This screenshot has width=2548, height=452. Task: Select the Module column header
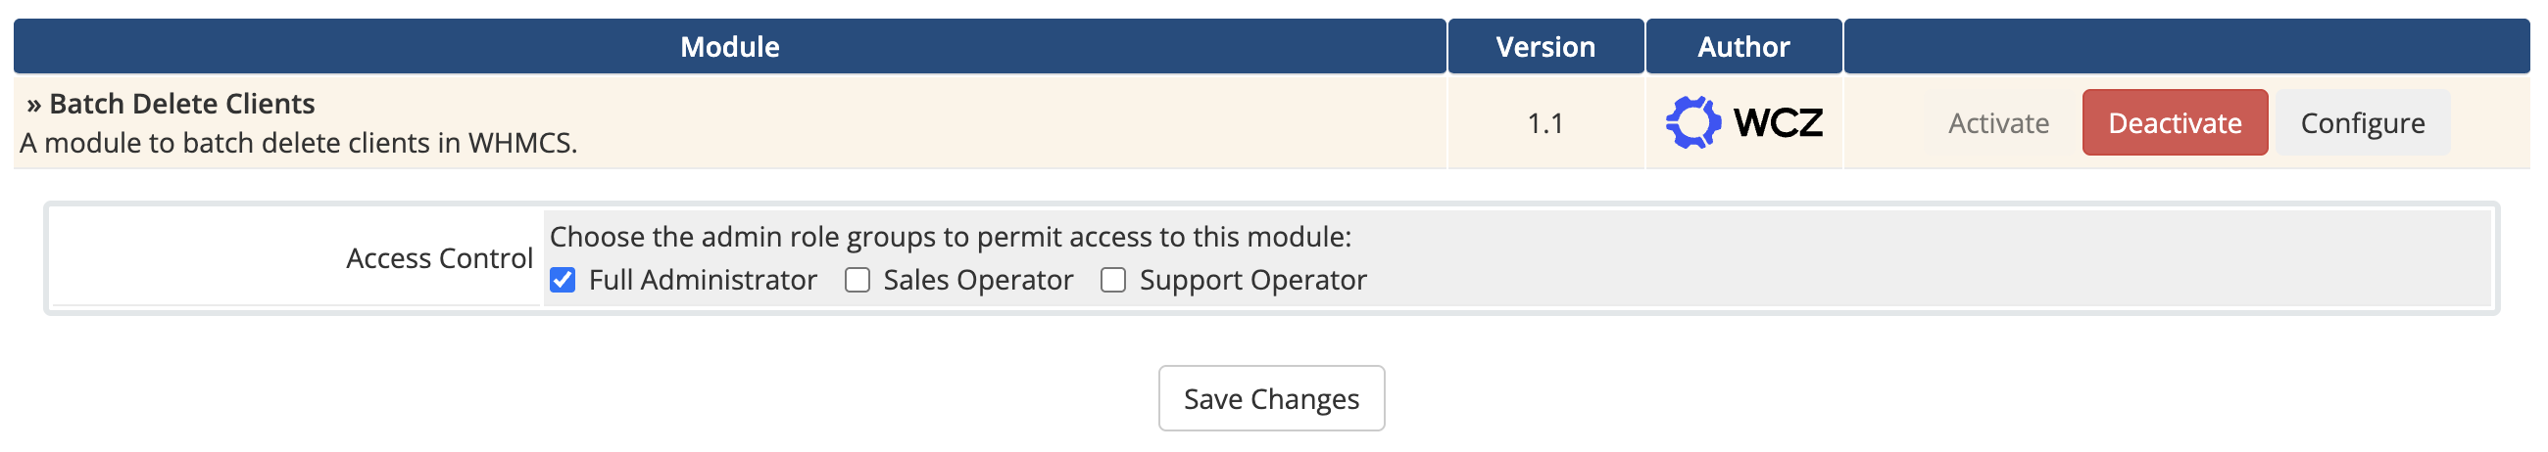point(730,46)
